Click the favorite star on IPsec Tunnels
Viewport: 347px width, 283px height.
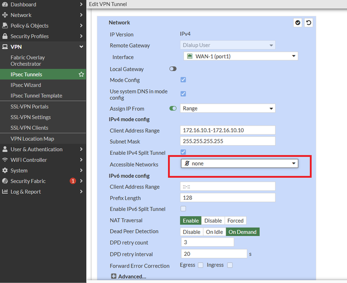pyautogui.click(x=81, y=74)
